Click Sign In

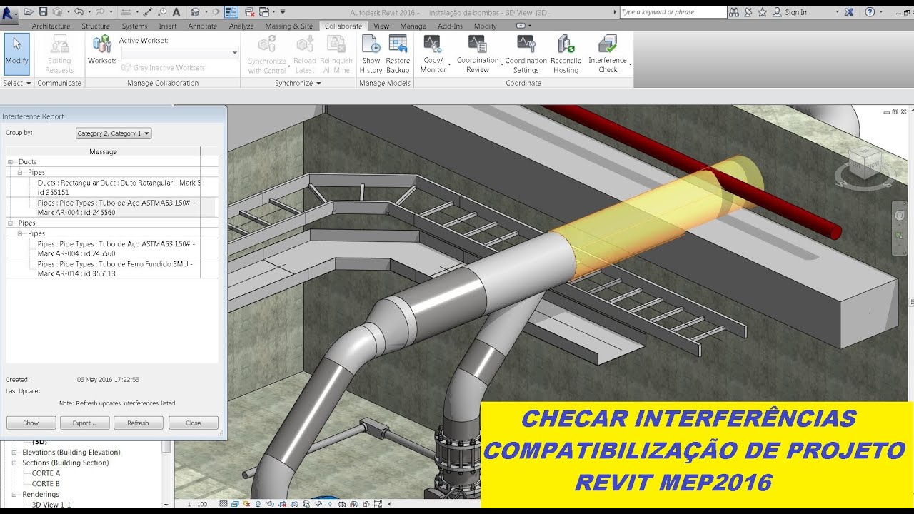tap(795, 12)
